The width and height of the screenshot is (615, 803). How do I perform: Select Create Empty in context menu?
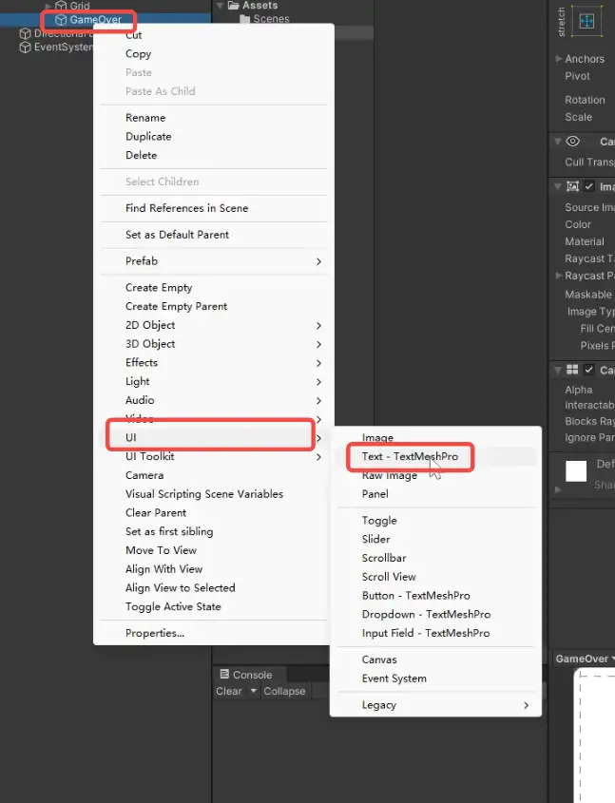(159, 288)
